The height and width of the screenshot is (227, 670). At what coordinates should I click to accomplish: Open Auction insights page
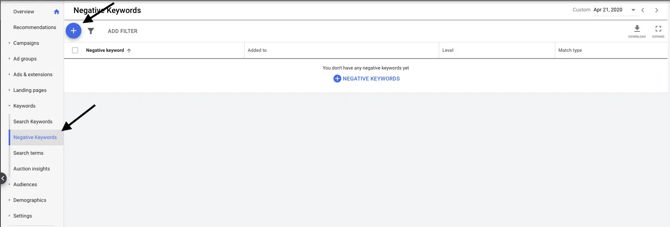[31, 169]
